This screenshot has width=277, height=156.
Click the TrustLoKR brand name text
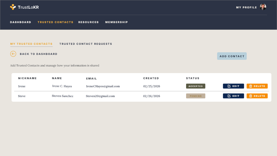(x=28, y=7)
